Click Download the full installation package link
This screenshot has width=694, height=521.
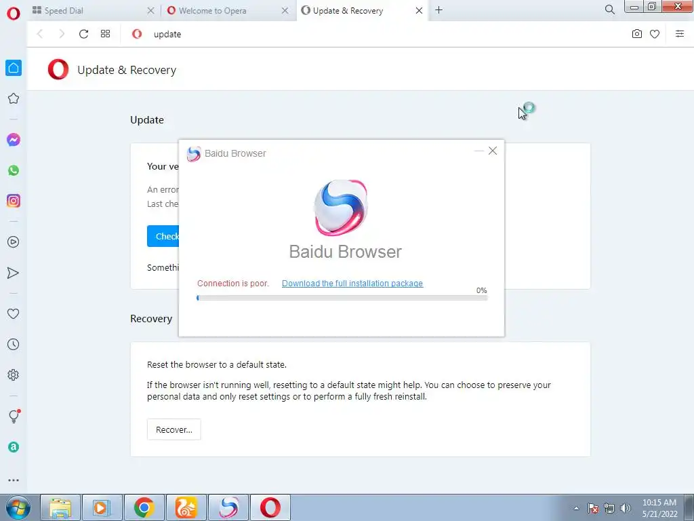click(x=352, y=284)
